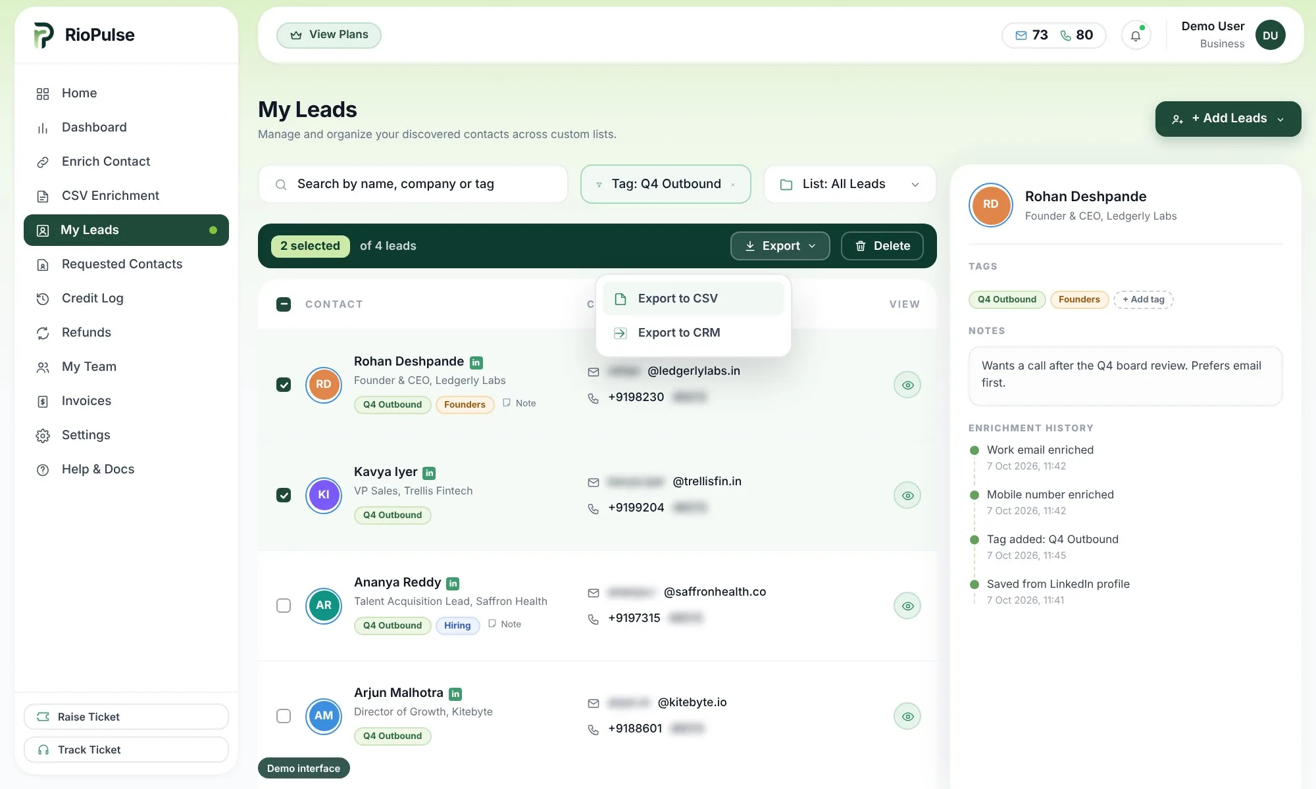Click Ananya Reddy's AR avatar
The image size is (1316, 789).
pos(324,606)
